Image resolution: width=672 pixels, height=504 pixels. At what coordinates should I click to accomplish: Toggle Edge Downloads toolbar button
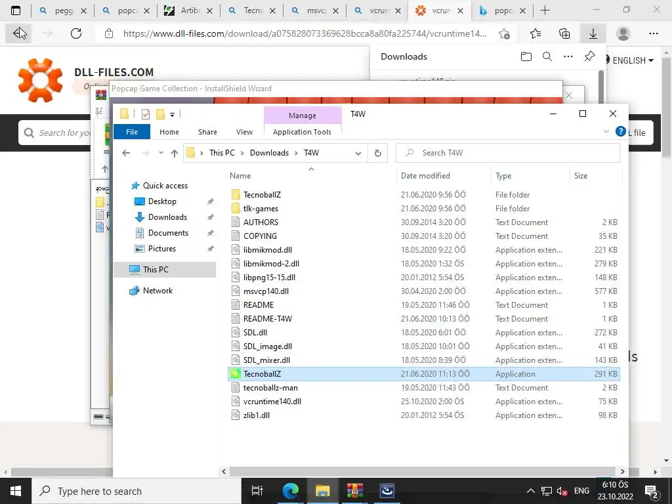(x=593, y=33)
